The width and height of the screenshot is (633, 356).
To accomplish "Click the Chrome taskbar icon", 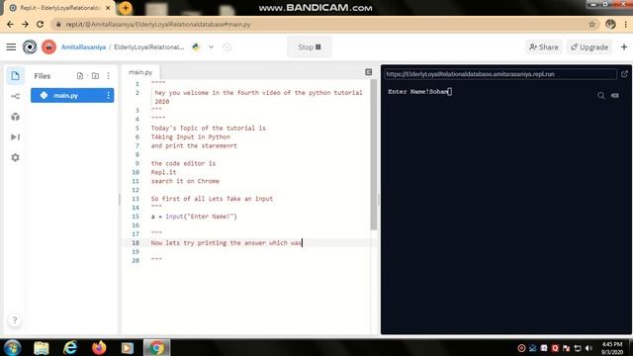I will (x=157, y=348).
